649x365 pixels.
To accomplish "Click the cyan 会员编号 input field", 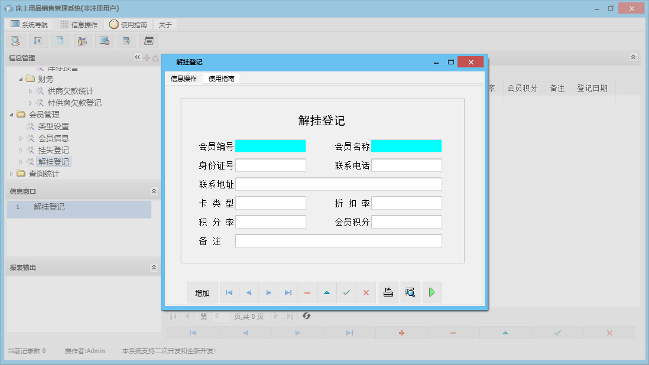I will (x=271, y=146).
